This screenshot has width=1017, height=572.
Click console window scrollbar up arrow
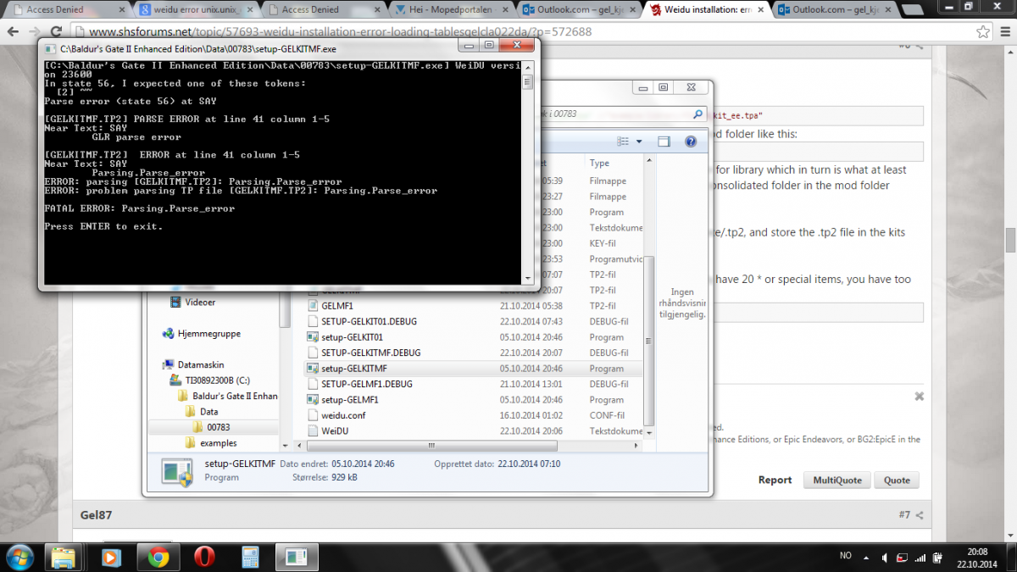(x=527, y=67)
